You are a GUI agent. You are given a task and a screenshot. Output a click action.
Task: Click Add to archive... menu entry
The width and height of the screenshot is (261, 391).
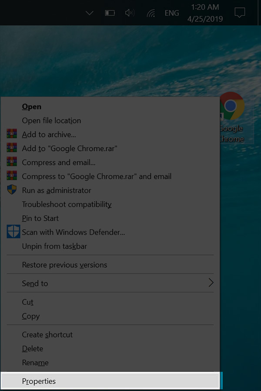coord(110,135)
